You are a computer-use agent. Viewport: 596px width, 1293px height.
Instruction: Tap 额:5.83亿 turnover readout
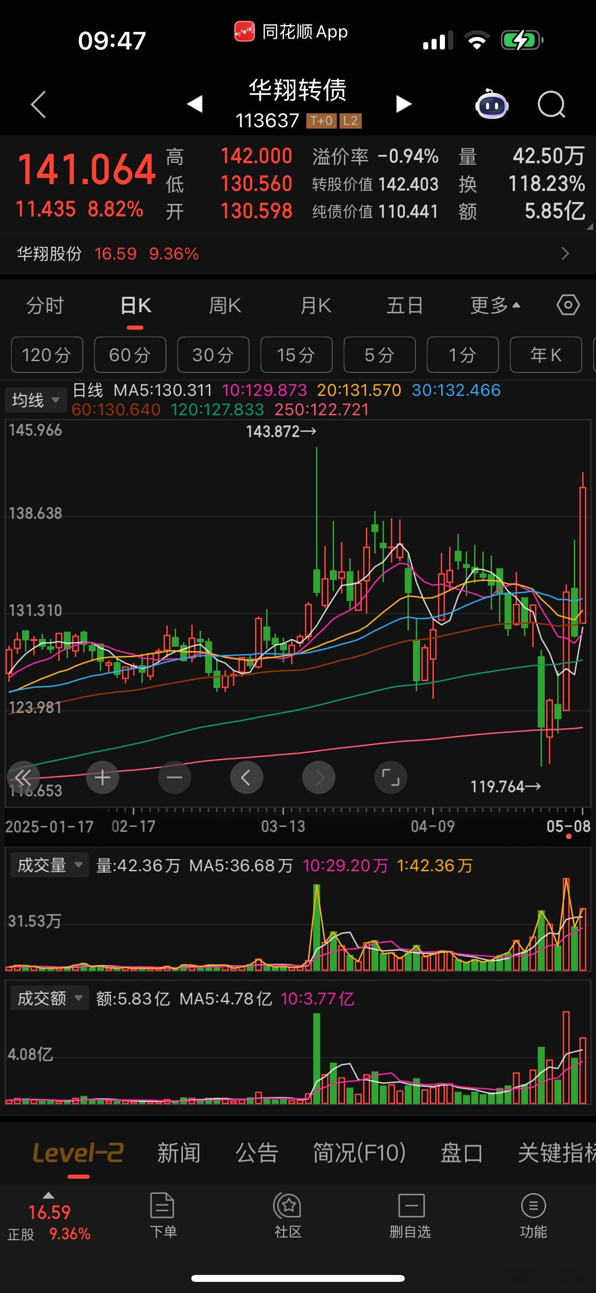[x=133, y=998]
